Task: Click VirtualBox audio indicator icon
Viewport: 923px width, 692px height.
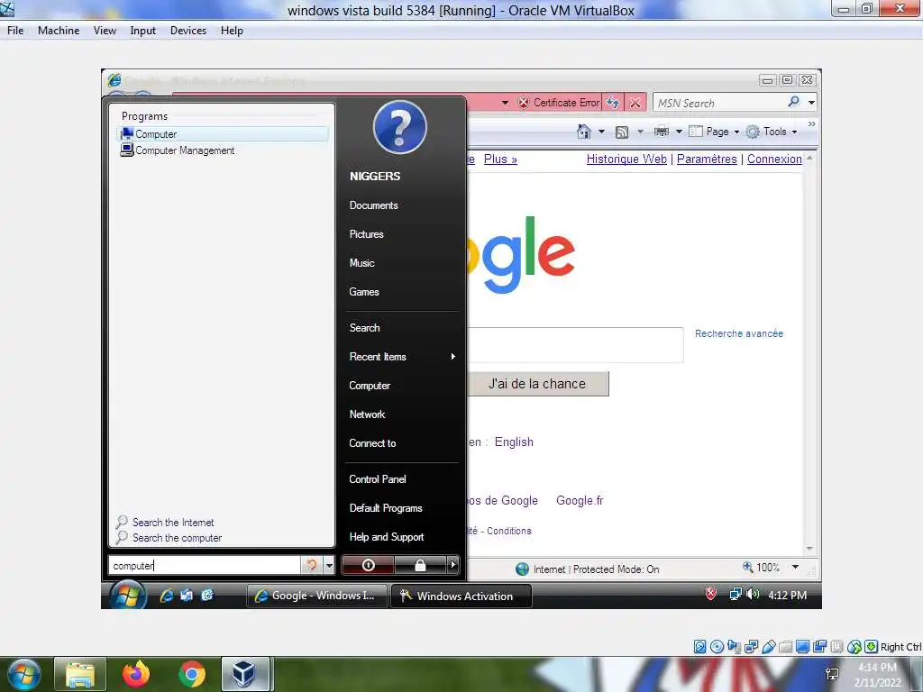Action: pyautogui.click(x=734, y=647)
